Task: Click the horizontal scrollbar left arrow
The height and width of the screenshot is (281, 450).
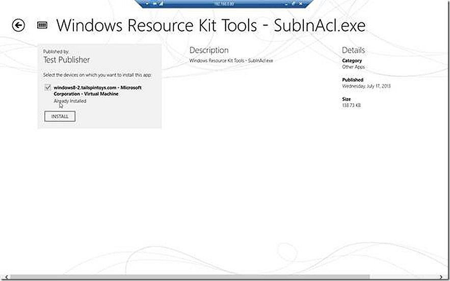Action: coord(7,277)
